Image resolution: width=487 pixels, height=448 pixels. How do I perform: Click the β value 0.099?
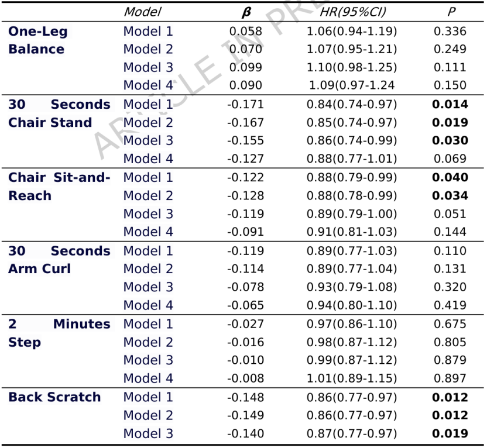point(245,68)
